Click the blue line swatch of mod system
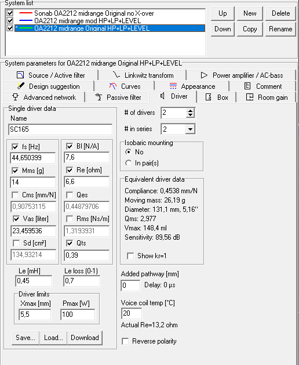The image size is (299, 365). (25, 21)
